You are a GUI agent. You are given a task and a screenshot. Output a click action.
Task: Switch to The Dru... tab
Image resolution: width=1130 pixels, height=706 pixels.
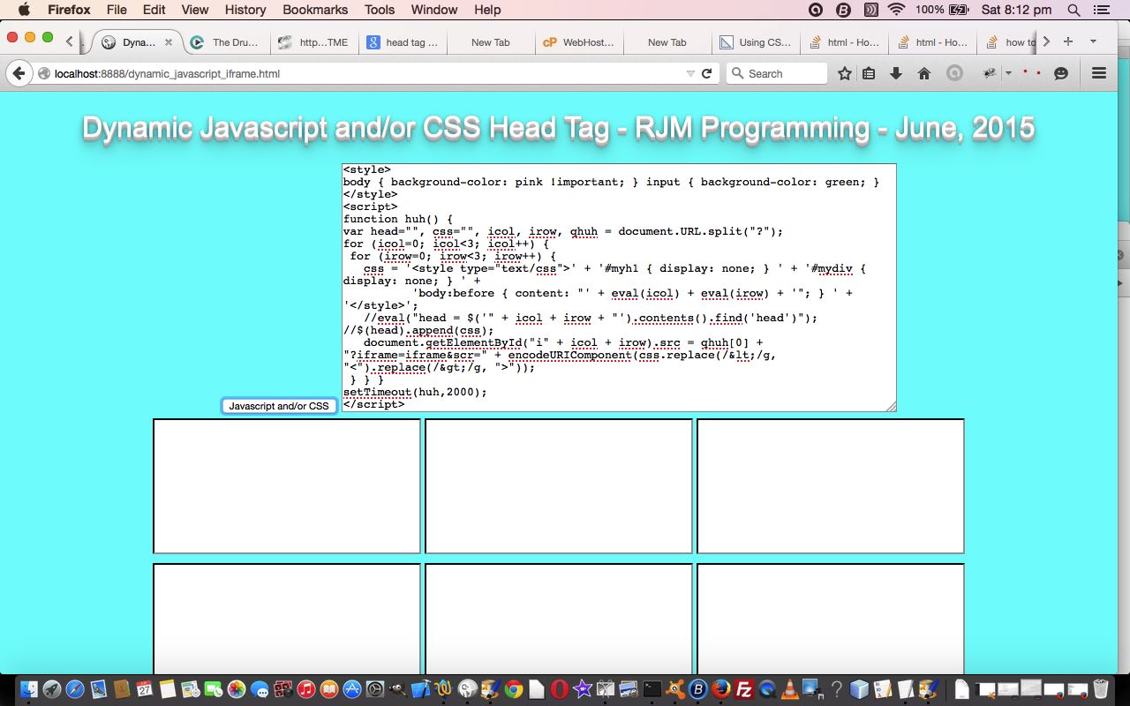pyautogui.click(x=226, y=41)
